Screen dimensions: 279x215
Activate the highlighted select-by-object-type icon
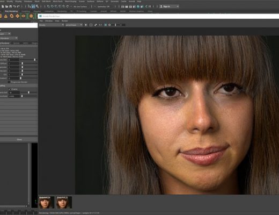tap(33, 6)
